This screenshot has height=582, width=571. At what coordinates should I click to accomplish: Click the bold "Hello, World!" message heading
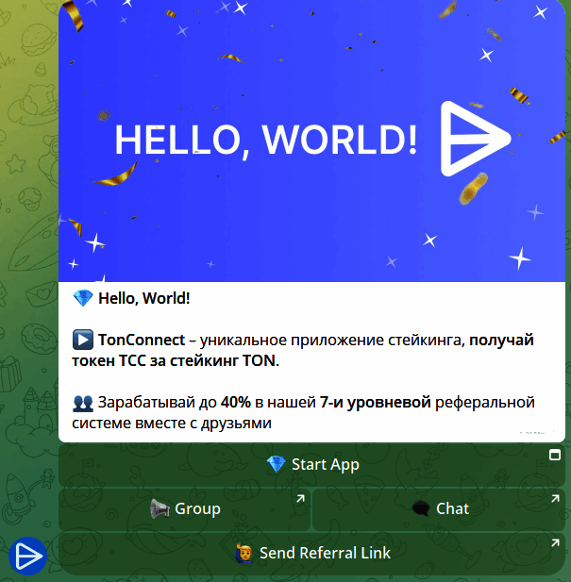tap(144, 298)
